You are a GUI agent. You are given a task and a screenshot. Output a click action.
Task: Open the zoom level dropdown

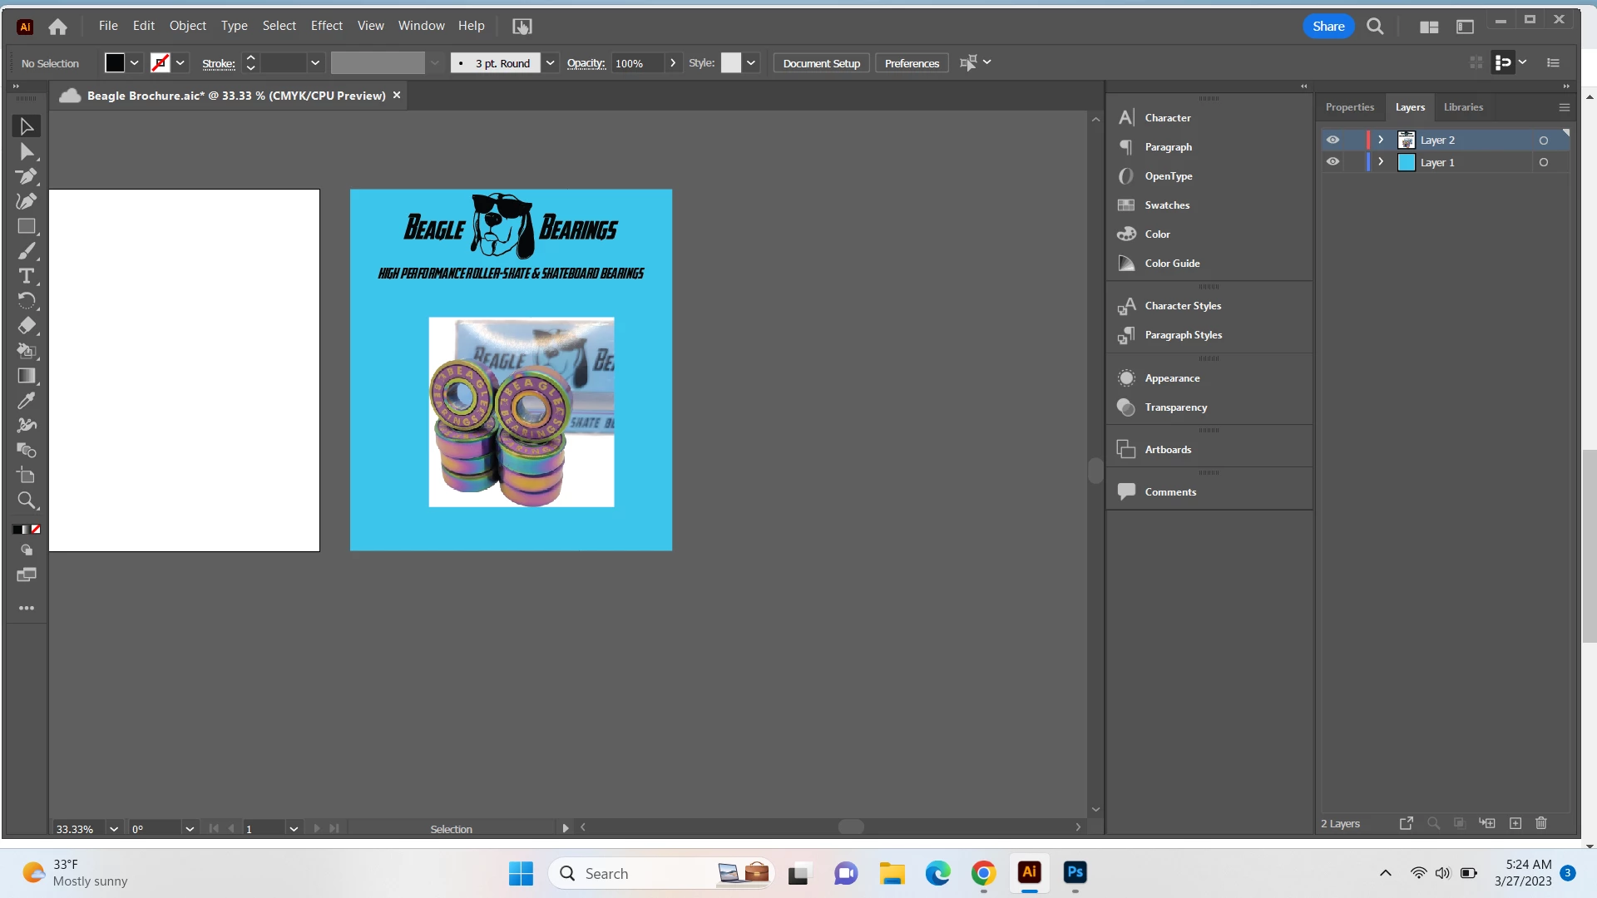[x=114, y=829]
